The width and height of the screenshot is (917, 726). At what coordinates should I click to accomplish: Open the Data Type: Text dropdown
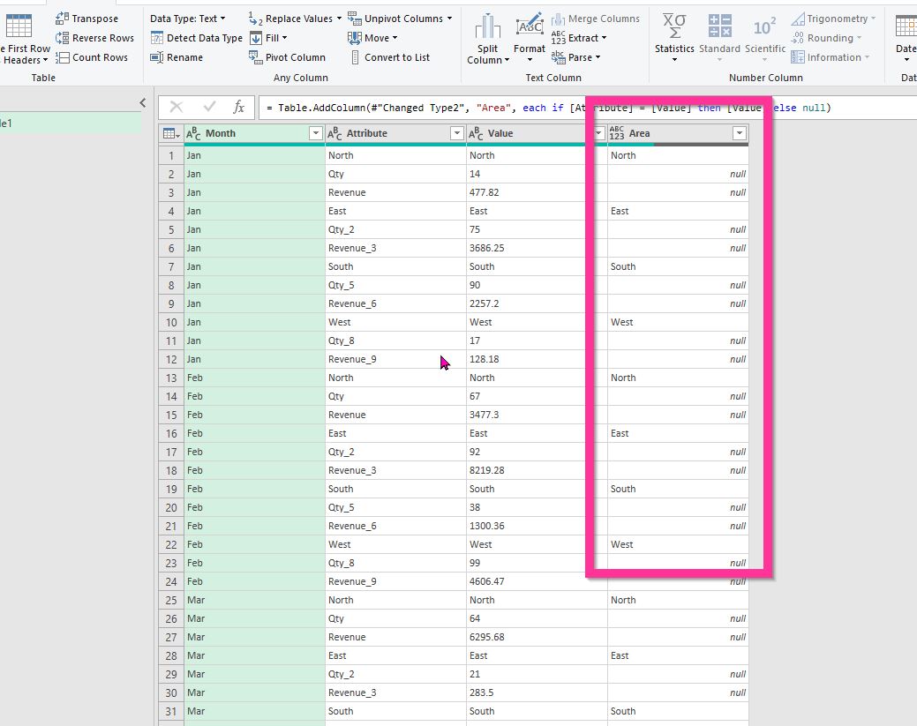pos(187,19)
